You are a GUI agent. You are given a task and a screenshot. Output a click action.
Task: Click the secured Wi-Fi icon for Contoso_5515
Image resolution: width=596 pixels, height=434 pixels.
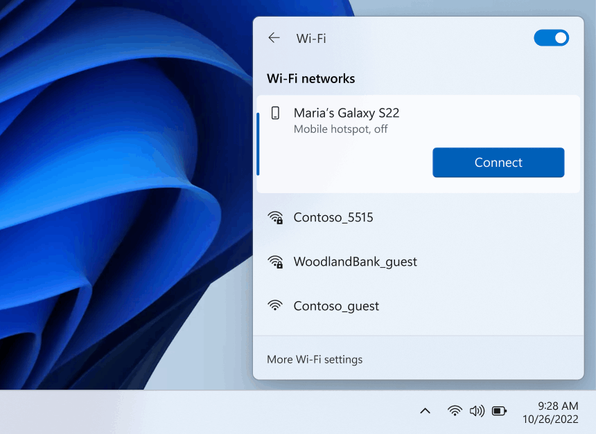coord(275,217)
